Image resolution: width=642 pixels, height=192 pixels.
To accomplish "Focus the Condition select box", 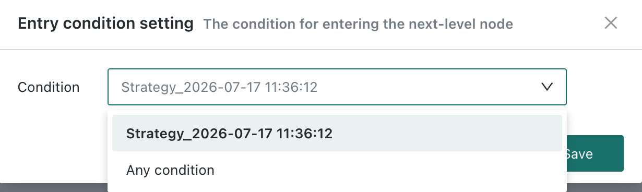I will pyautogui.click(x=337, y=87).
